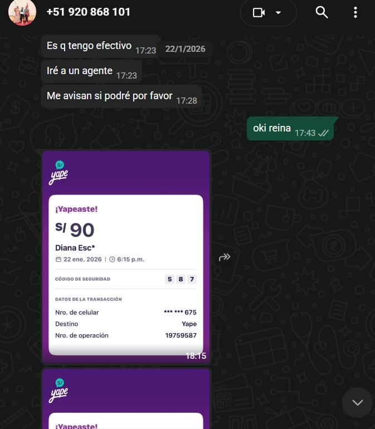Click the 22/1/2026 date badge

[x=186, y=49]
